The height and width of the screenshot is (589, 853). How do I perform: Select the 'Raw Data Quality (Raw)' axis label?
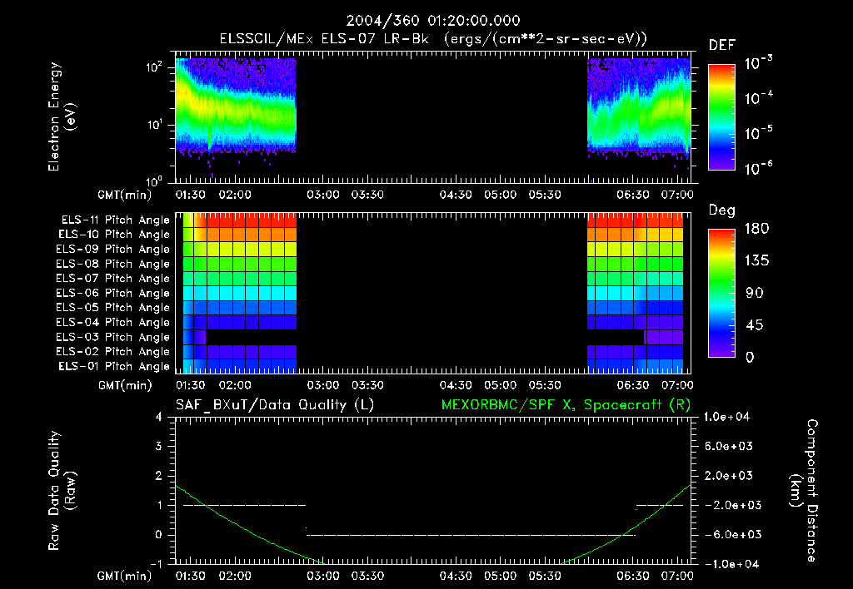(x=62, y=491)
